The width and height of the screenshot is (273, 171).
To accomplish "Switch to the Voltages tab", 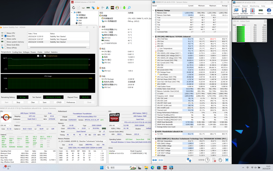I will pos(26,52).
